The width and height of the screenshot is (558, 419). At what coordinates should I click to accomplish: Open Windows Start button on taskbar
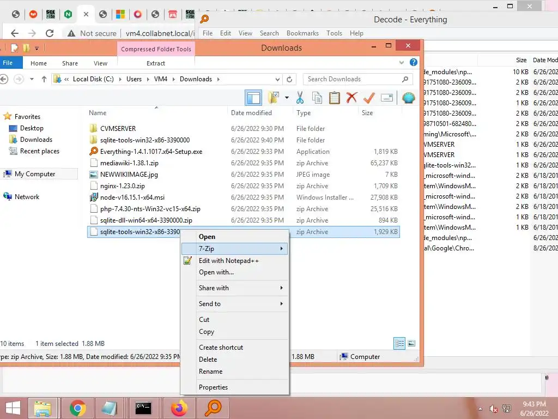pyautogui.click(x=13, y=408)
